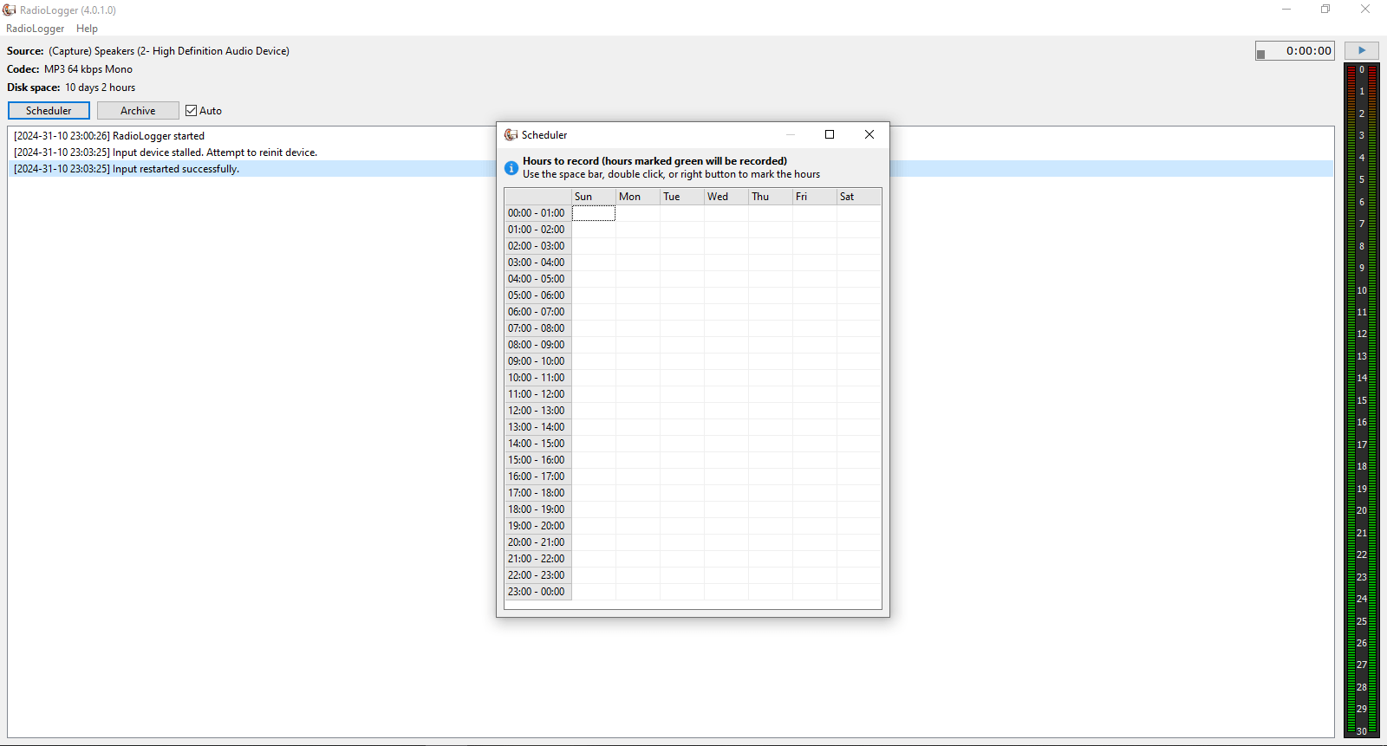Maximize the Scheduler dialog

click(830, 134)
